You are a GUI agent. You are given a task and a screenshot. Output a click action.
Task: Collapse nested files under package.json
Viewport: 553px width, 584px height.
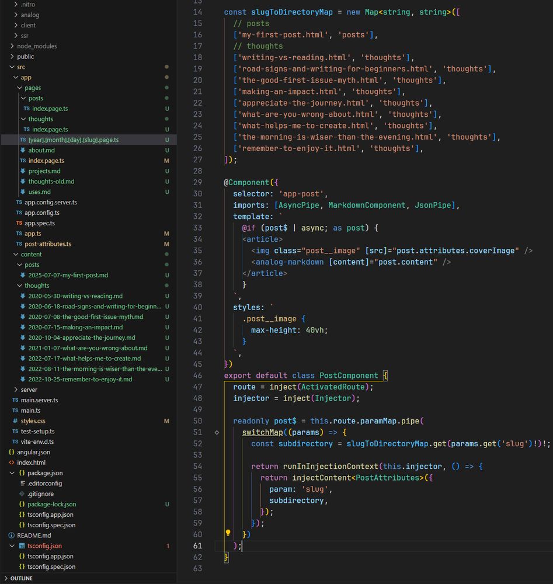click(12, 473)
